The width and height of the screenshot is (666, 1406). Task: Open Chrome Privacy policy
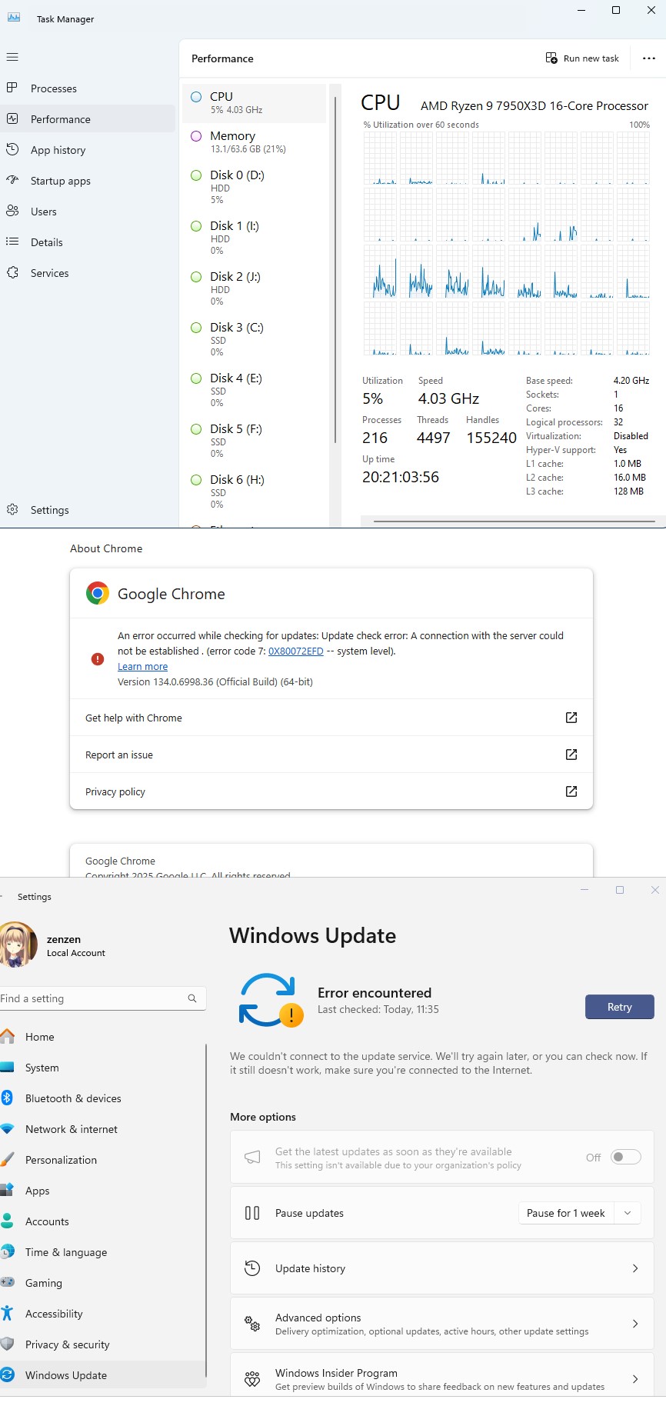point(331,791)
